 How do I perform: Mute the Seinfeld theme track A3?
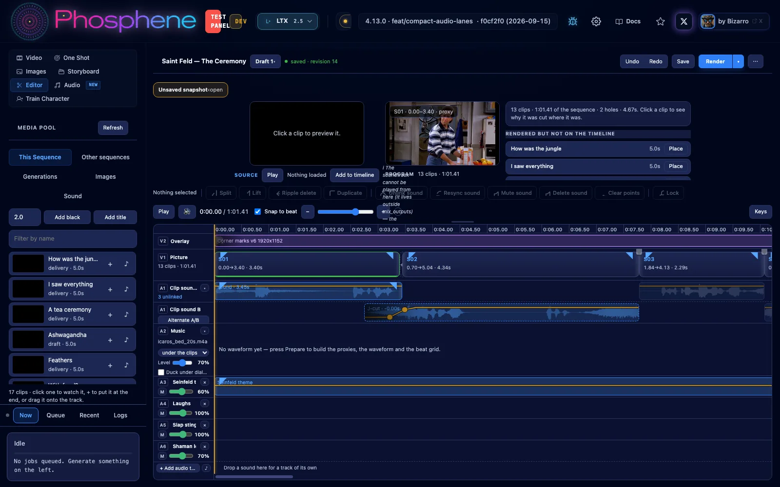162,392
